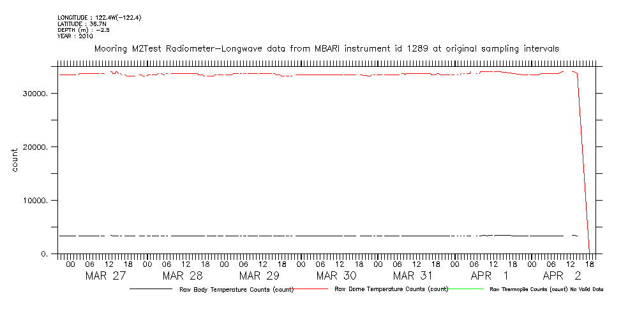Select the MAR 28 date label

[x=182, y=276]
